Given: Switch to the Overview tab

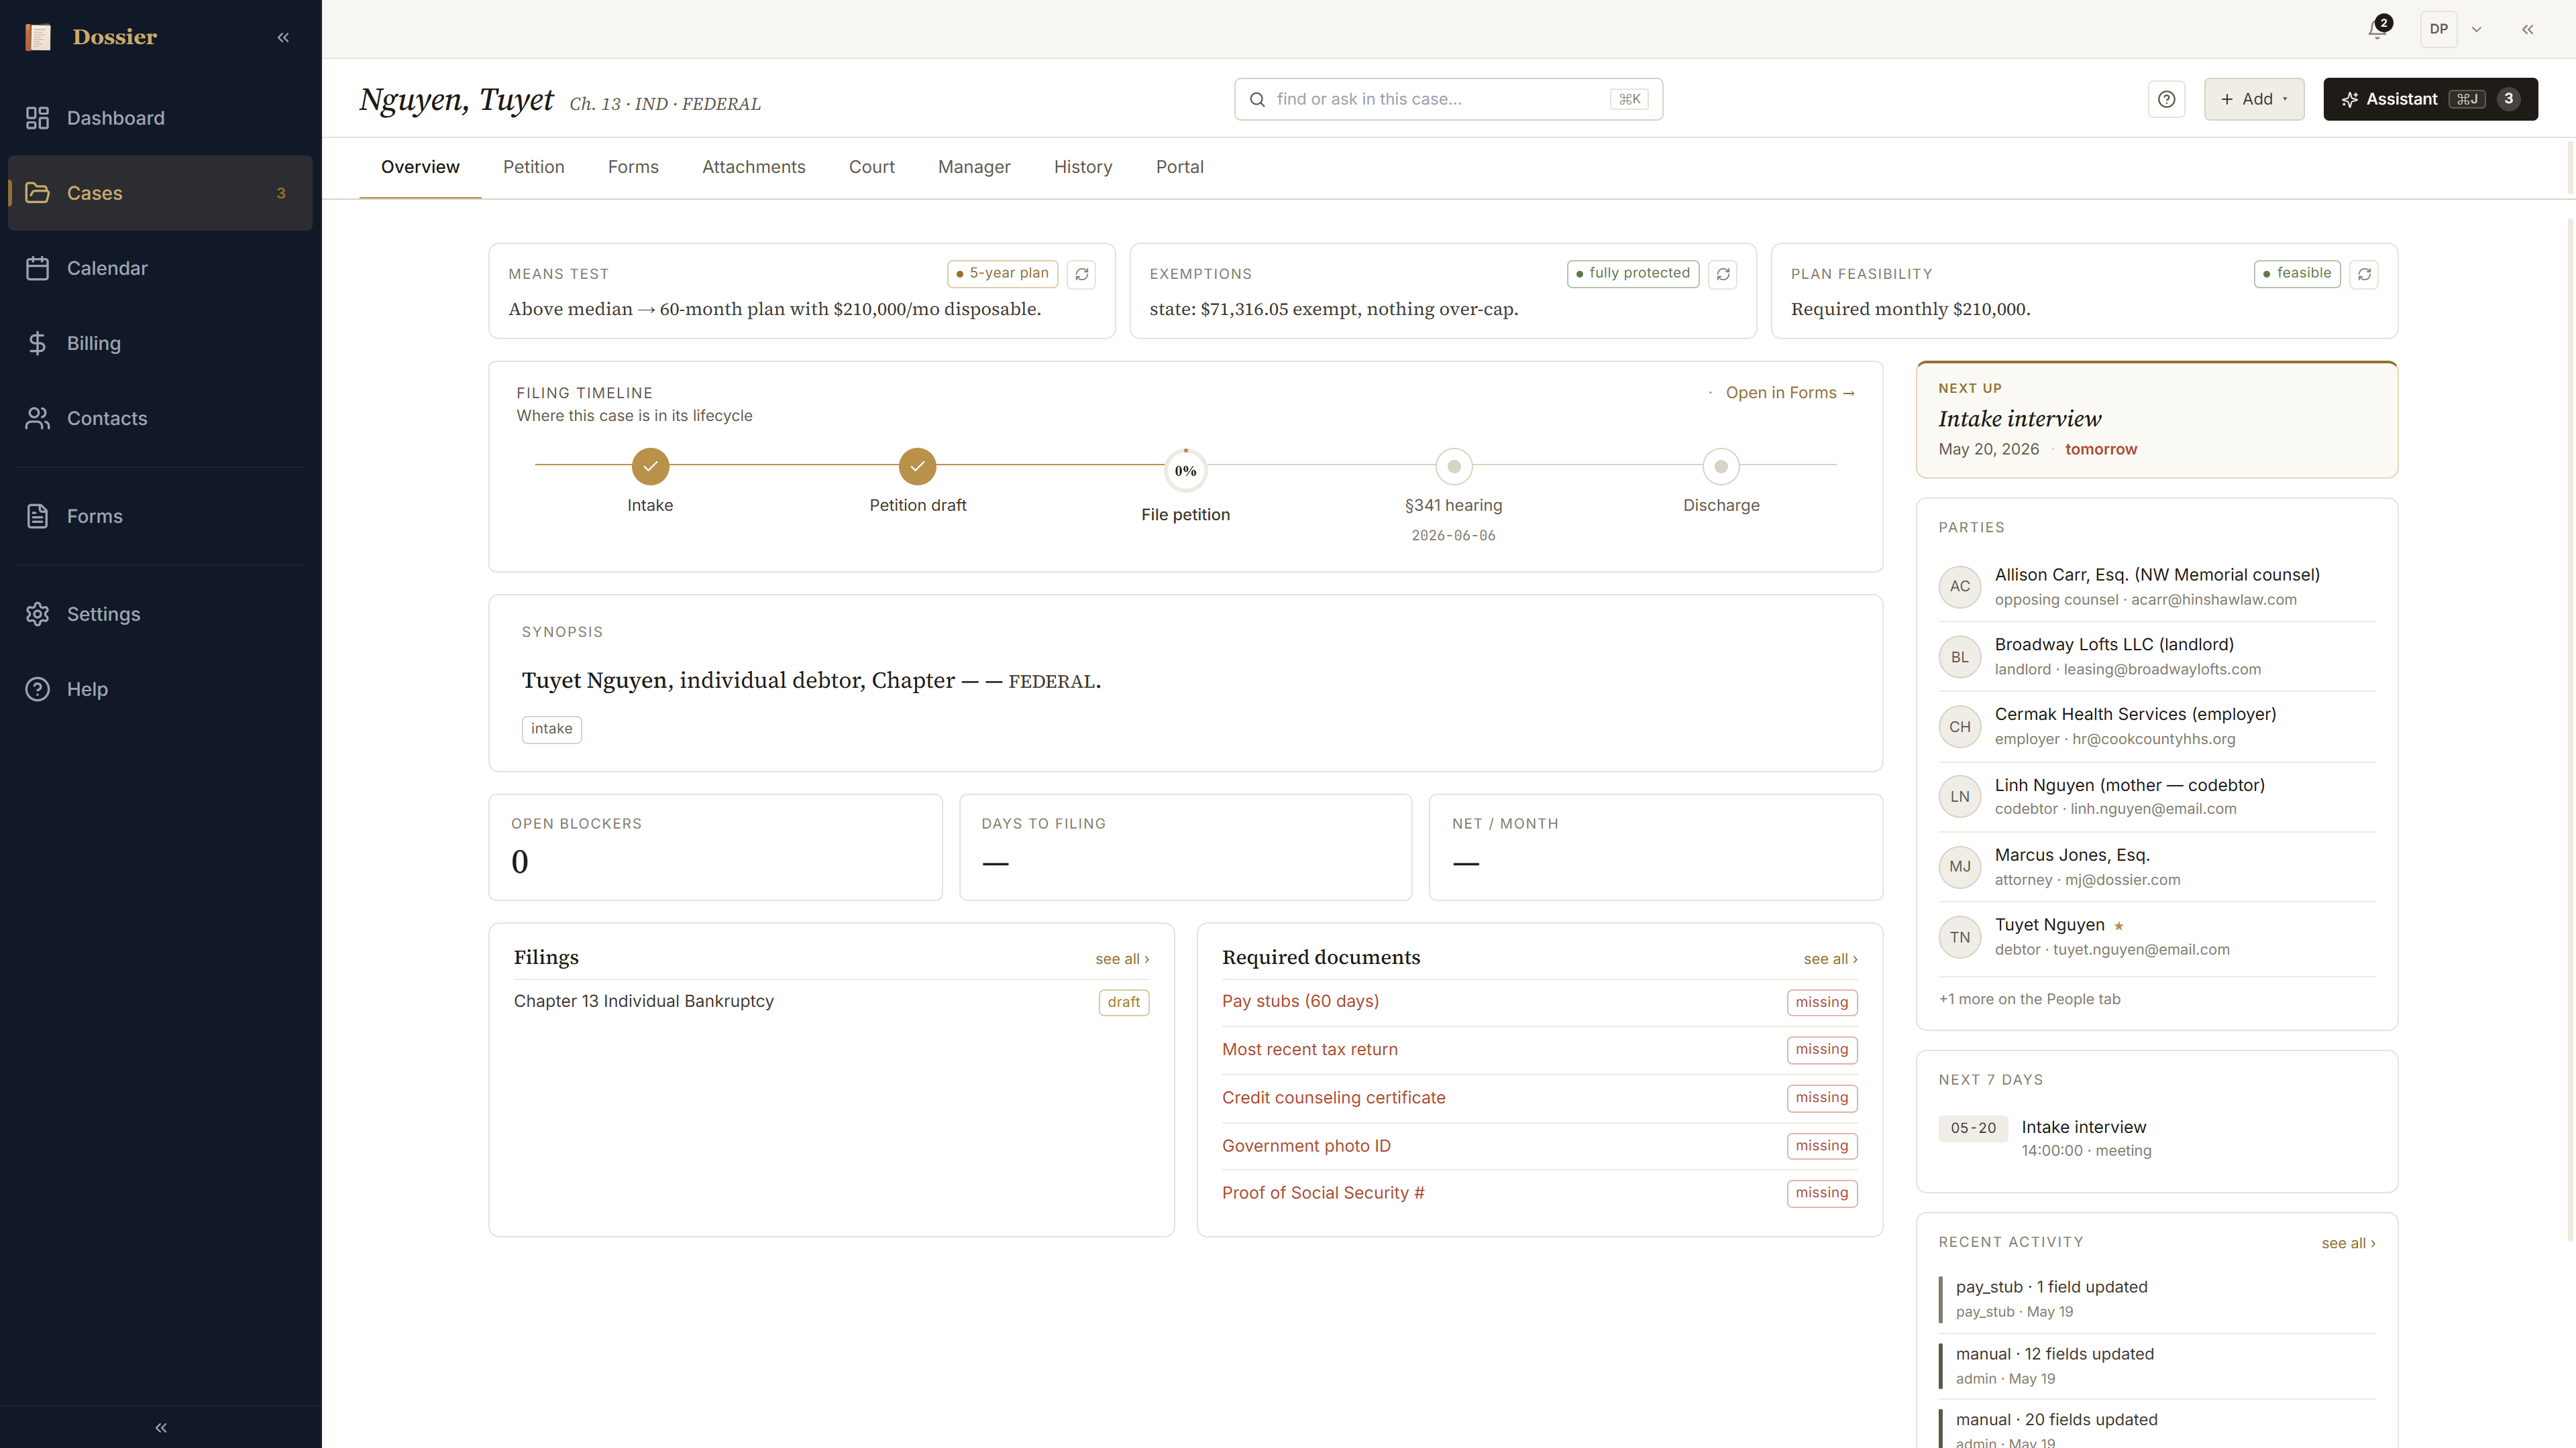Looking at the screenshot, I should pos(420,167).
